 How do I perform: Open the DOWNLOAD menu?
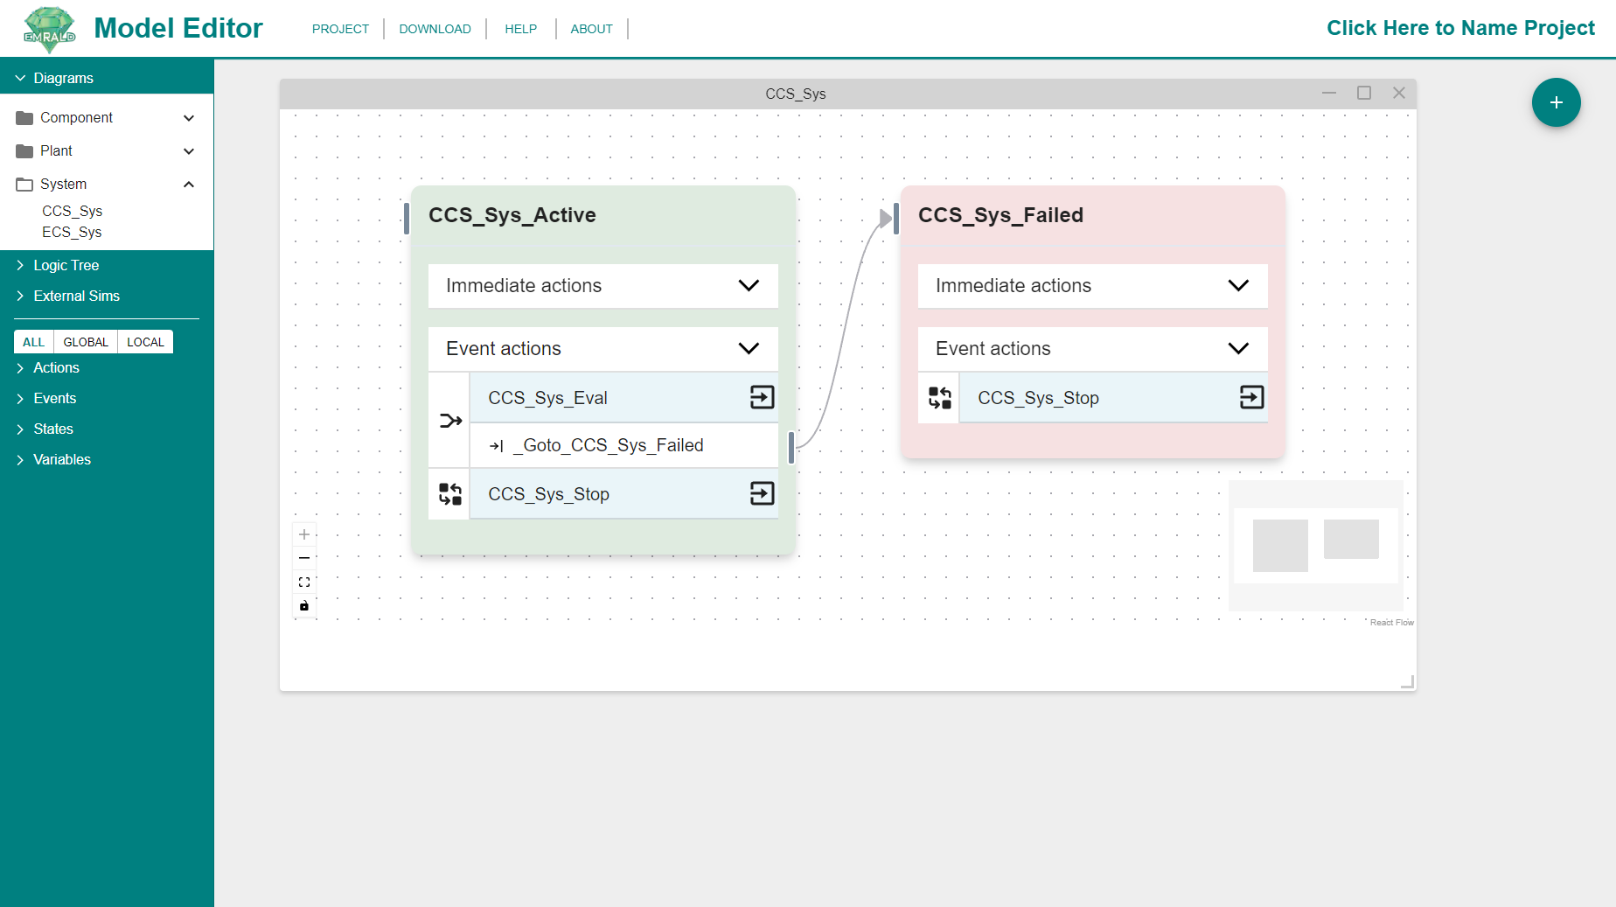[435, 29]
